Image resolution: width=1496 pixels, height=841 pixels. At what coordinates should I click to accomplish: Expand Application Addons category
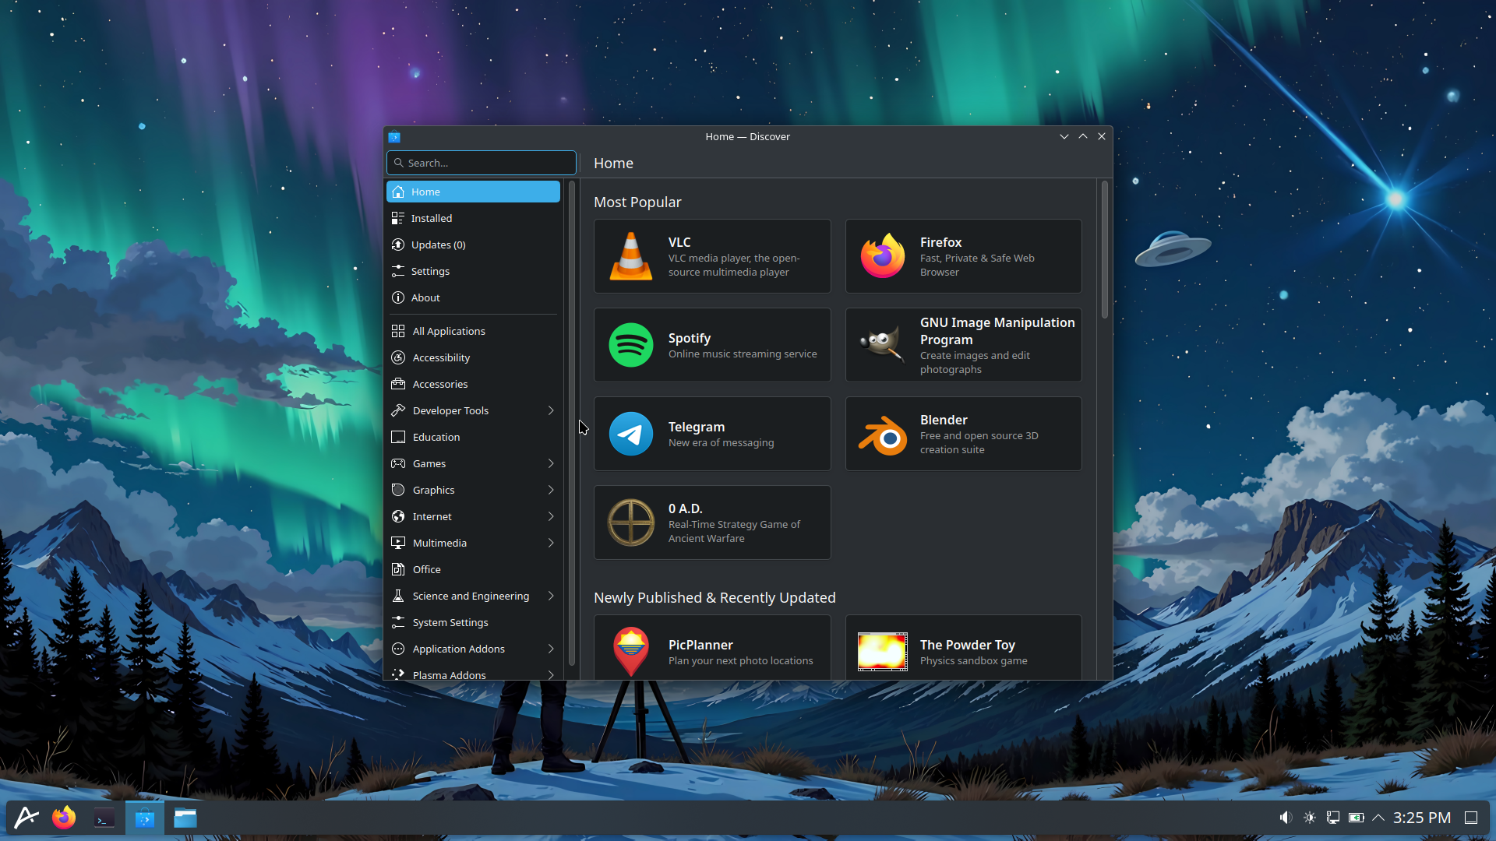[551, 649]
